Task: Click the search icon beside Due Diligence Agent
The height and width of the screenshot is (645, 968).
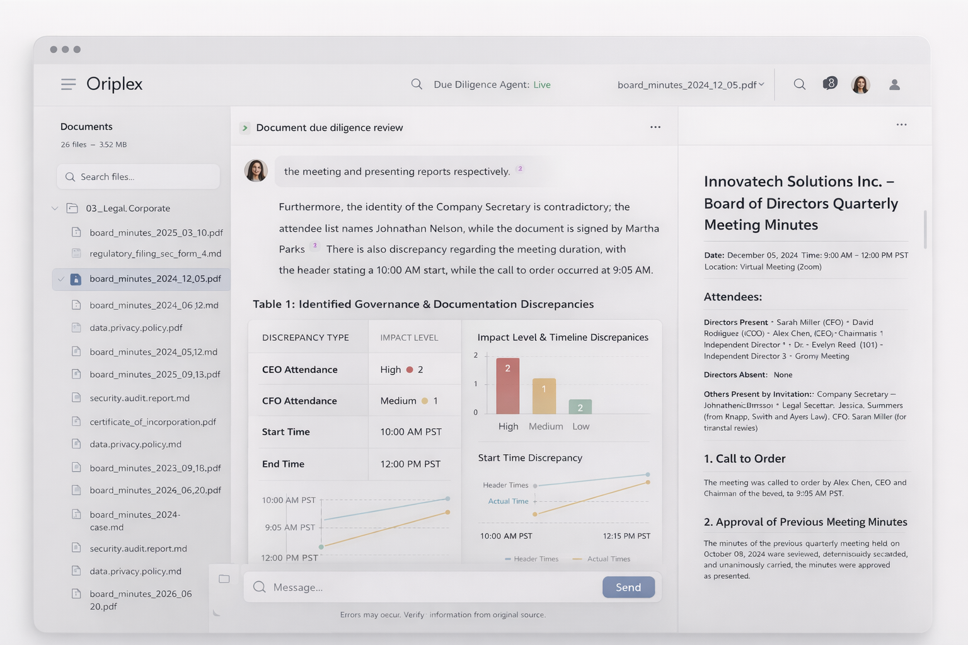Action: click(417, 84)
